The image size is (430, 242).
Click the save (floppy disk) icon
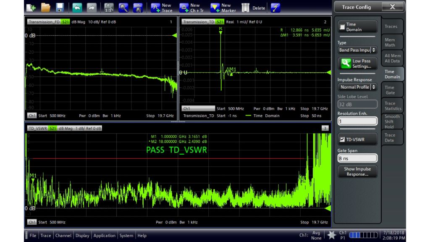[x=60, y=8]
